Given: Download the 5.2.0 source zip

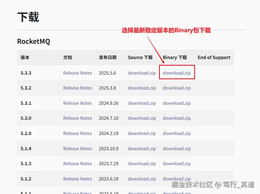Looking at the screenshot, I should pyautogui.click(x=142, y=133).
